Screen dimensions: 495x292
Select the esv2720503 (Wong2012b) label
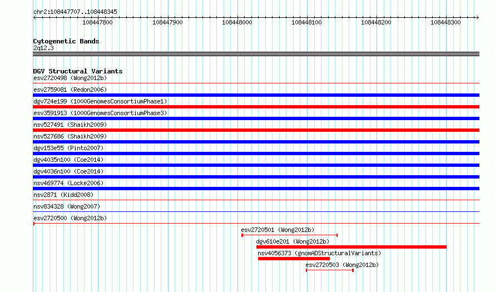(x=342, y=265)
